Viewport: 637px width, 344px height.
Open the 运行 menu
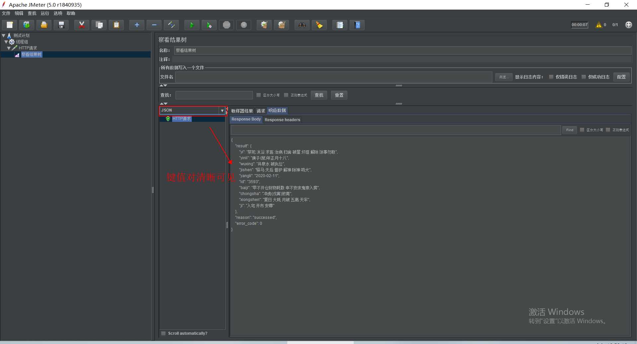(x=45, y=13)
